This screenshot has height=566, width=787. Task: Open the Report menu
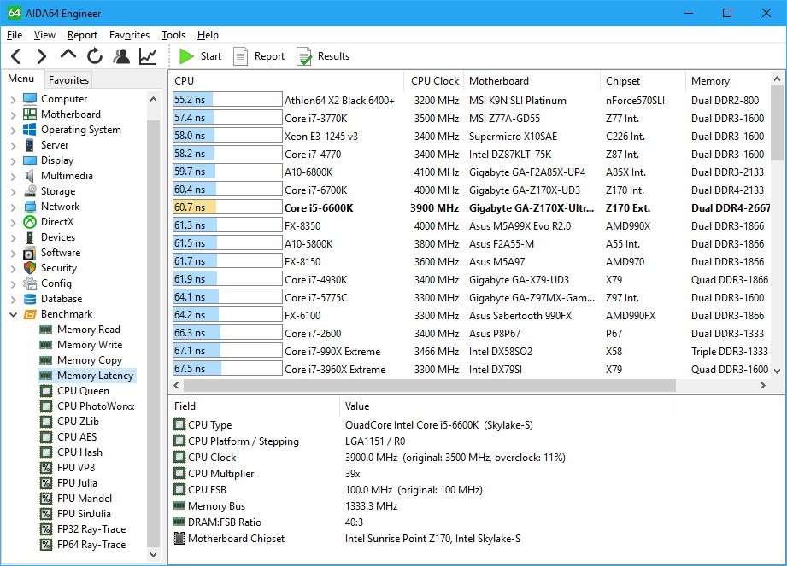click(82, 35)
